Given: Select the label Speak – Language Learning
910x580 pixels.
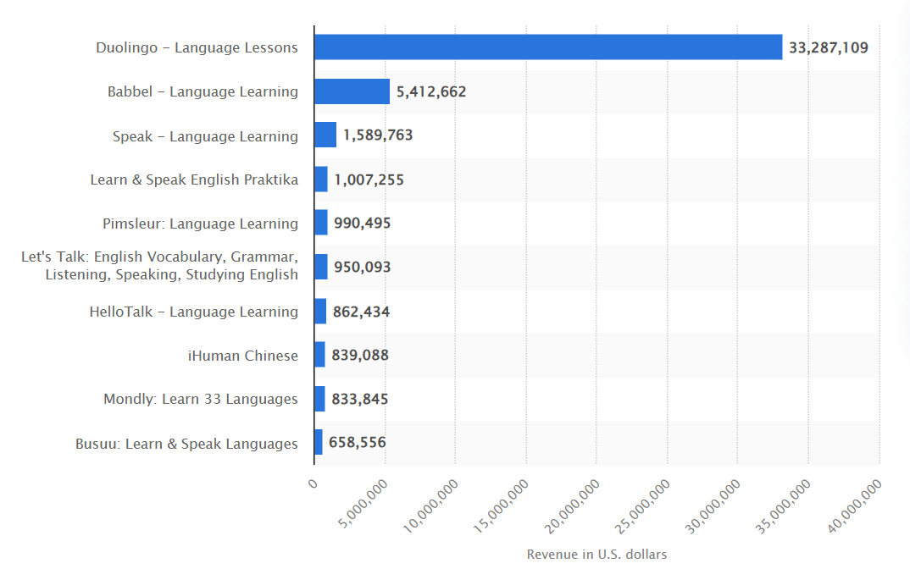Looking at the screenshot, I should click(205, 136).
